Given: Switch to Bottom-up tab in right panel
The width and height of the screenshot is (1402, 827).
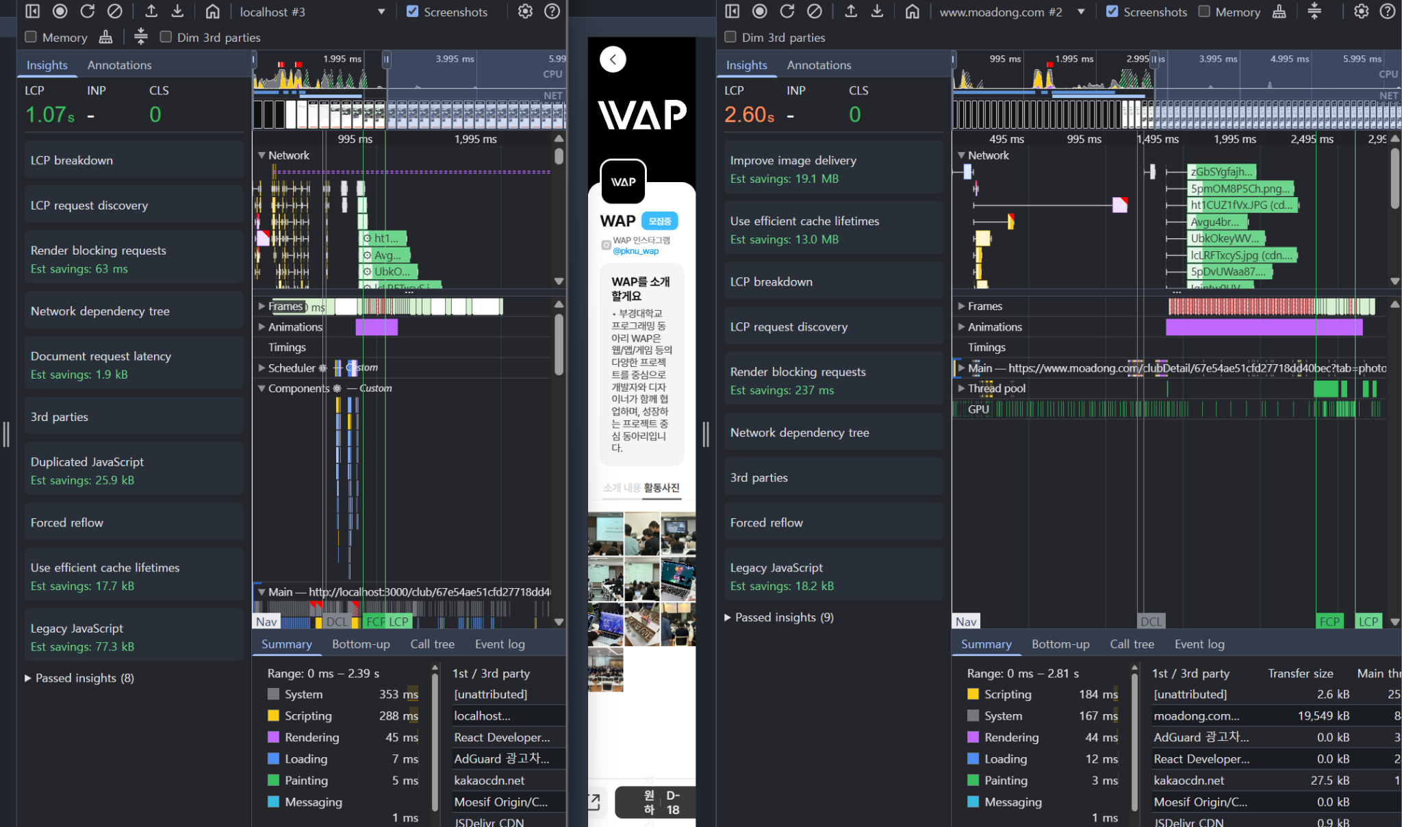Looking at the screenshot, I should tap(1060, 644).
